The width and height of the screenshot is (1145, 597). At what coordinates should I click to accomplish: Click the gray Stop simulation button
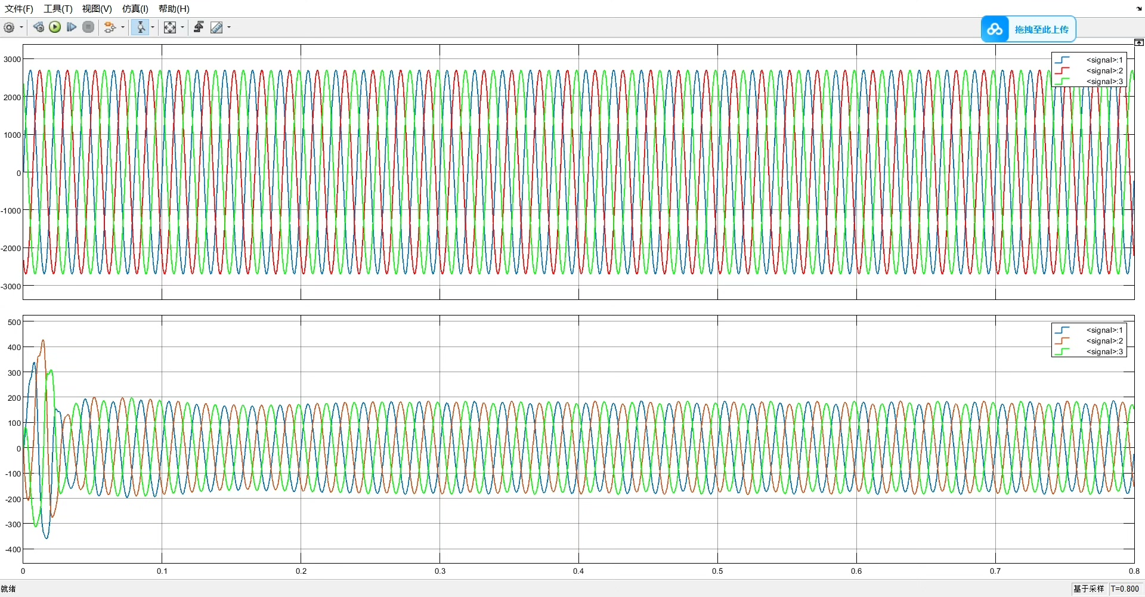tap(88, 27)
